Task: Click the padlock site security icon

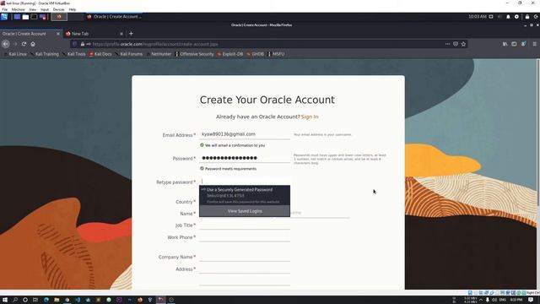Action: coord(83,44)
